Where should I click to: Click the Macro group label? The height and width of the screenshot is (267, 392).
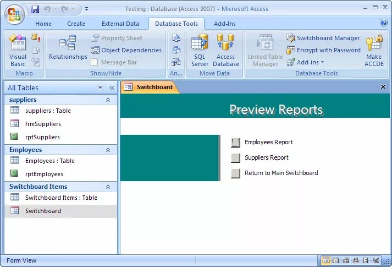pos(24,73)
